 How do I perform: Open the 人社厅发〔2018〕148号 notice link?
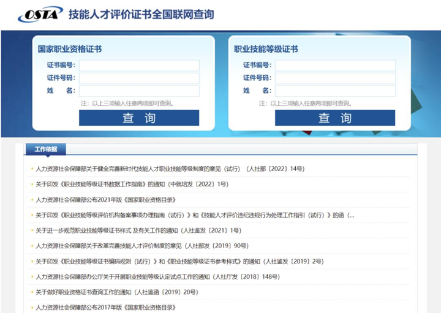tap(157, 277)
